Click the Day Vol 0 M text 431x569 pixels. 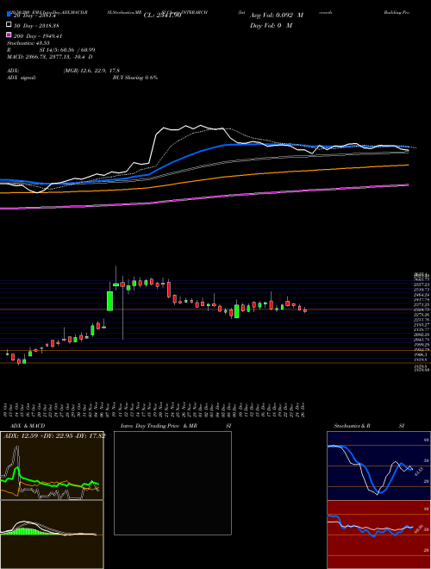(271, 26)
